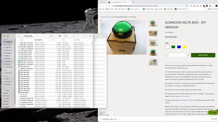The image size is (218, 122).
Task: Click Finder tag icon in toolbar
Action: (78, 36)
